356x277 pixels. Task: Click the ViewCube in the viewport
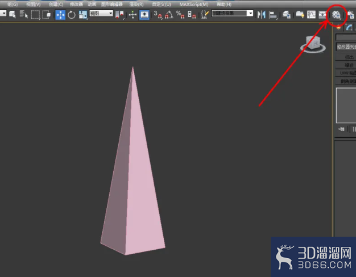(313, 44)
